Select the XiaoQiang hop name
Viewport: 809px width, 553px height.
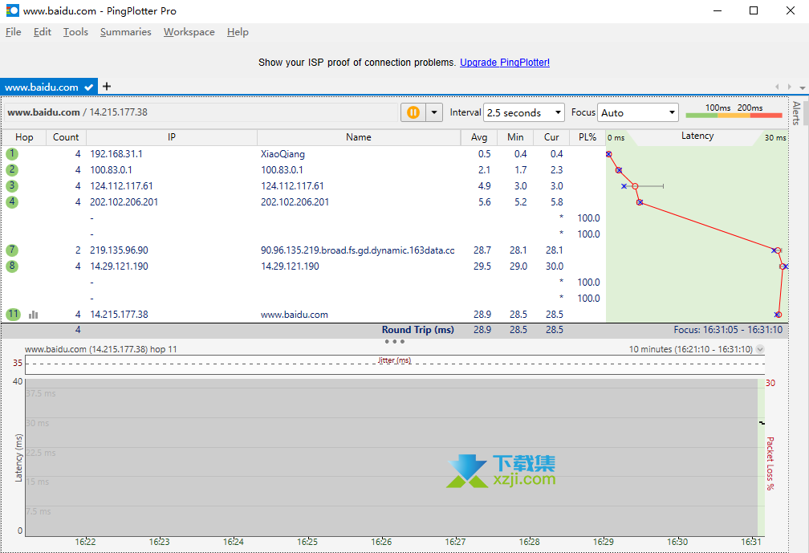click(283, 154)
